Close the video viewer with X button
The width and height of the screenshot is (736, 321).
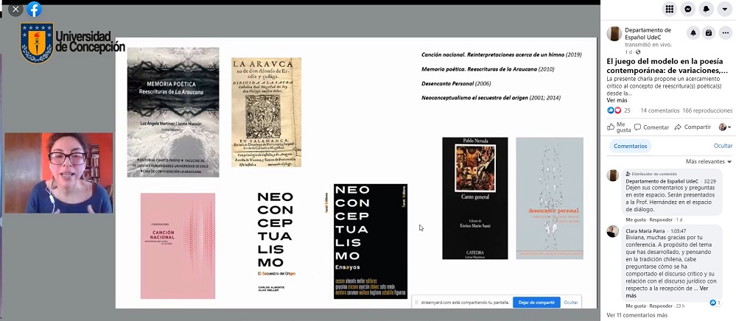coord(15,9)
